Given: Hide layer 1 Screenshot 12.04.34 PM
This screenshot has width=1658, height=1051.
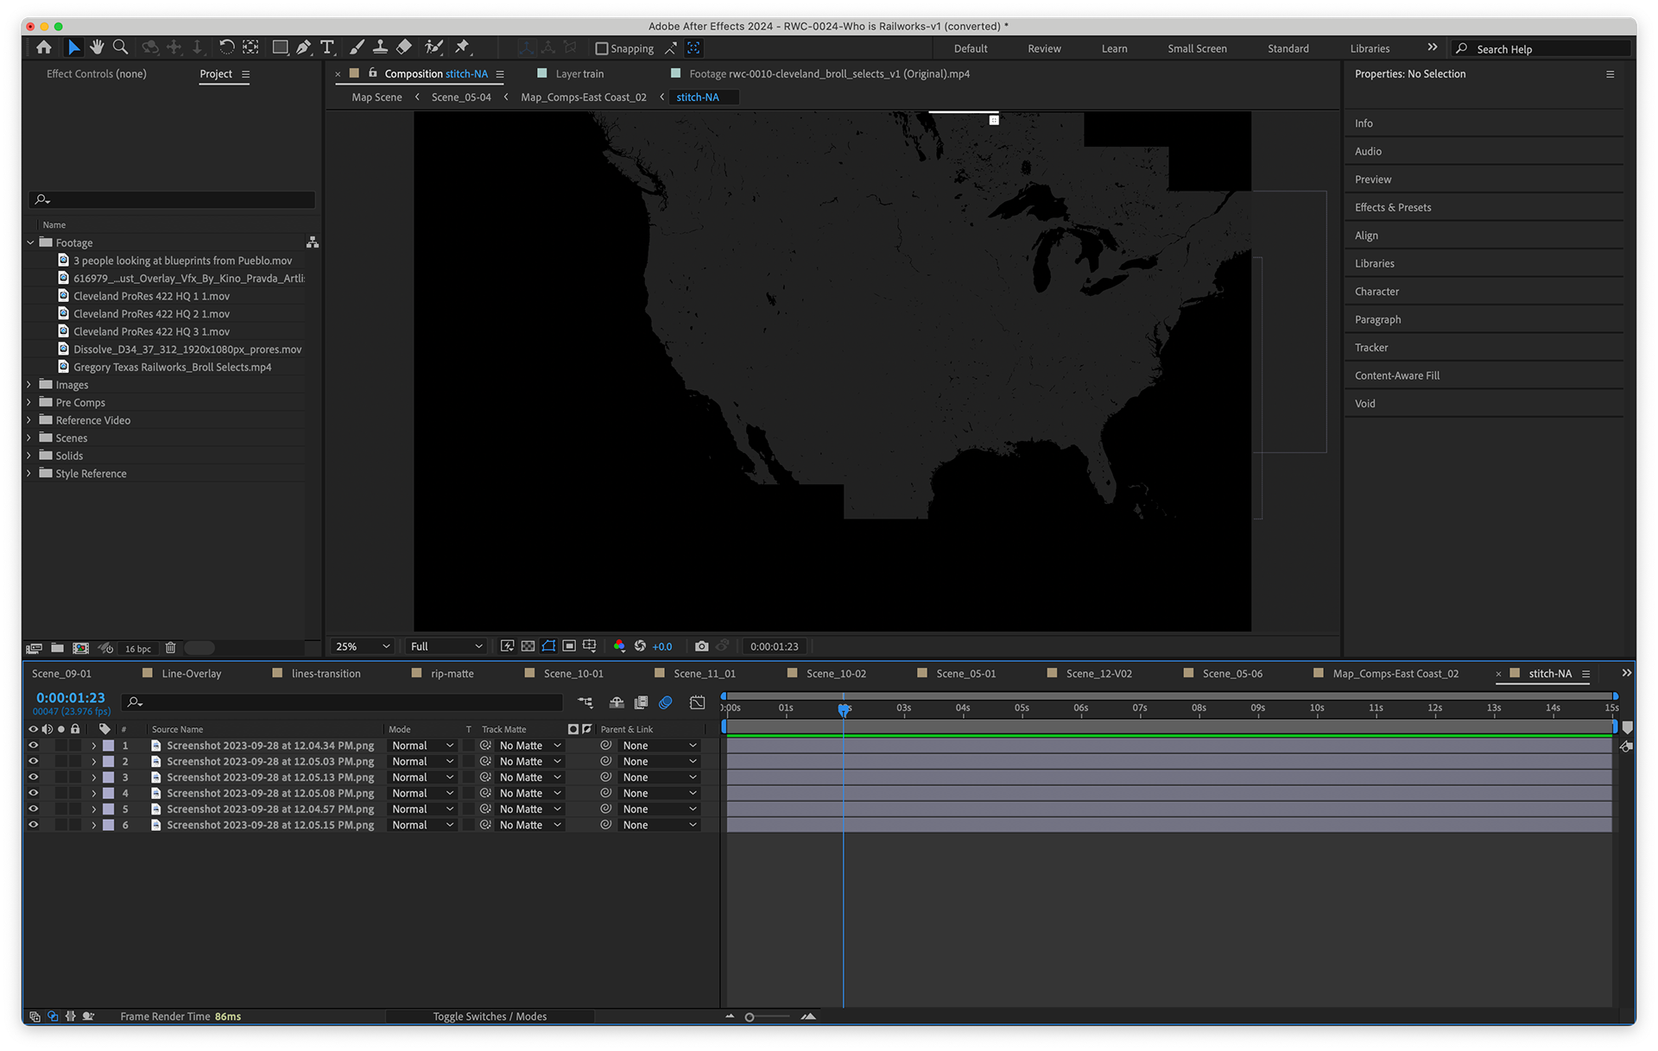Looking at the screenshot, I should [x=34, y=746].
